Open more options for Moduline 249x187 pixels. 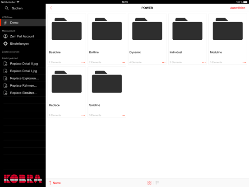click(244, 62)
